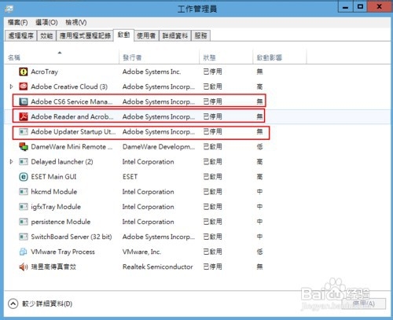Click the igfxTray Module icon
Viewport: 393px width, 320px height.
pos(24,207)
